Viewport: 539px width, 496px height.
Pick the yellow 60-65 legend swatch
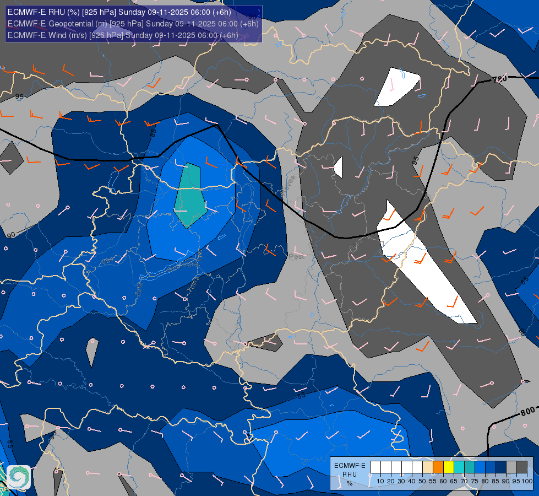[449, 467]
